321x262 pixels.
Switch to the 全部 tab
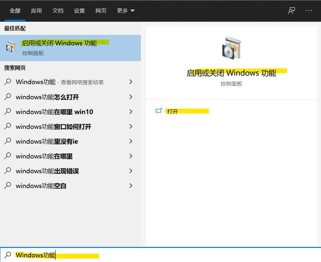tap(15, 11)
